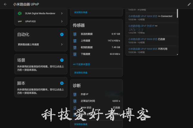Add a new automation with plus icon
193x128 pixels.
pos(62,34)
